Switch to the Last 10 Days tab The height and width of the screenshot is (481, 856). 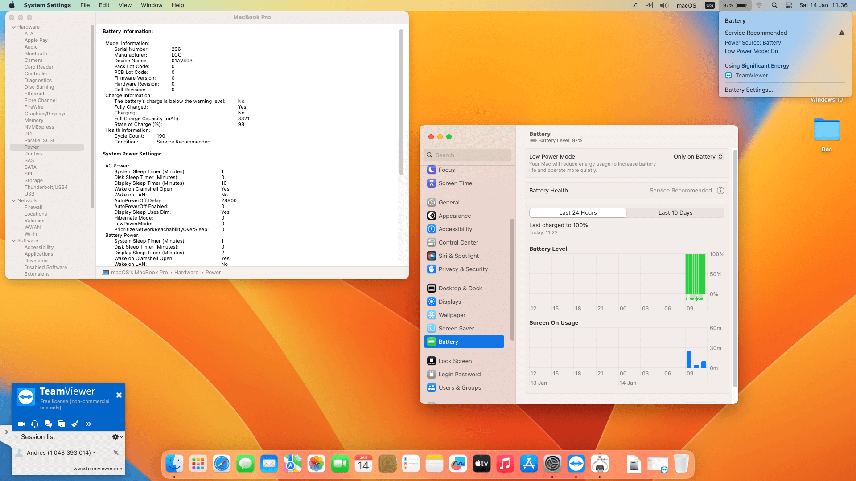coord(675,213)
